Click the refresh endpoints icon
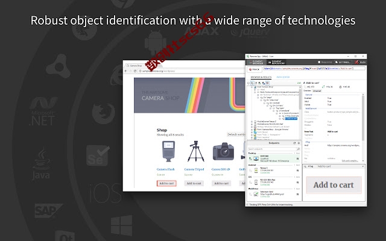 [294, 143]
